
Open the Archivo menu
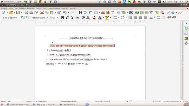[4, 9]
